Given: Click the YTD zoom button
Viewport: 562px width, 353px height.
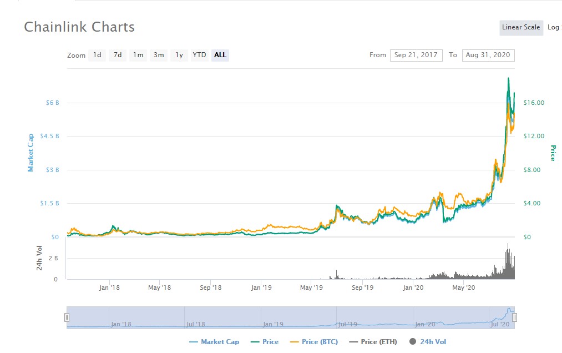Looking at the screenshot, I should click(x=199, y=55).
